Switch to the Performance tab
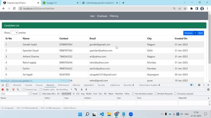This screenshot has height=118, width=211. click(x=63, y=85)
